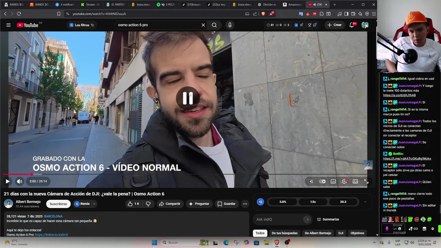Click the search text field
This screenshot has width=441, height=248.
pos(158,25)
